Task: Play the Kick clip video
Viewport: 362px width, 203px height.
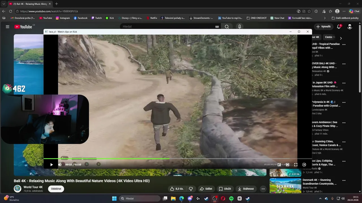Action: pyautogui.click(x=51, y=165)
